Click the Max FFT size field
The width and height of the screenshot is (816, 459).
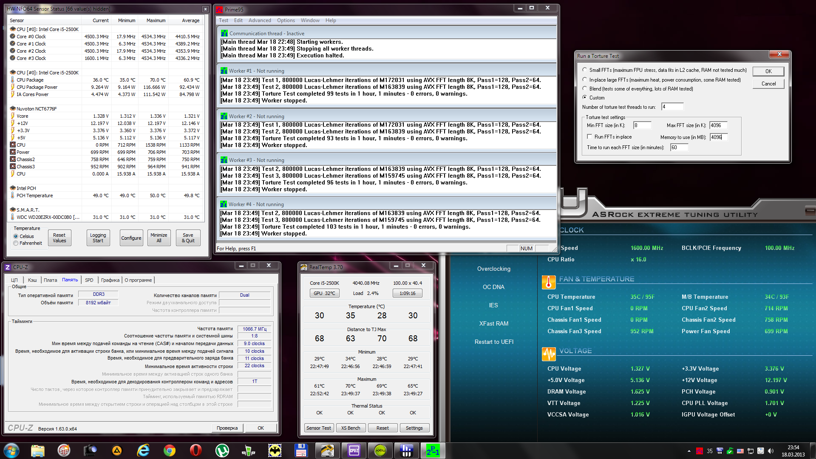[x=718, y=125]
